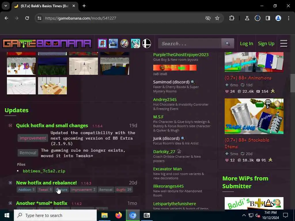Expand the New hotfix and rebalance update
The height and width of the screenshot is (221, 295).
coord(10,183)
